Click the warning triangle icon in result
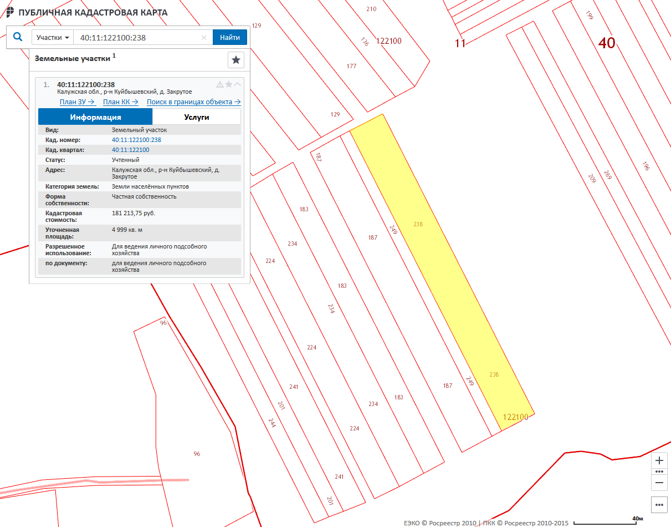This screenshot has height=527, width=671. (220, 84)
